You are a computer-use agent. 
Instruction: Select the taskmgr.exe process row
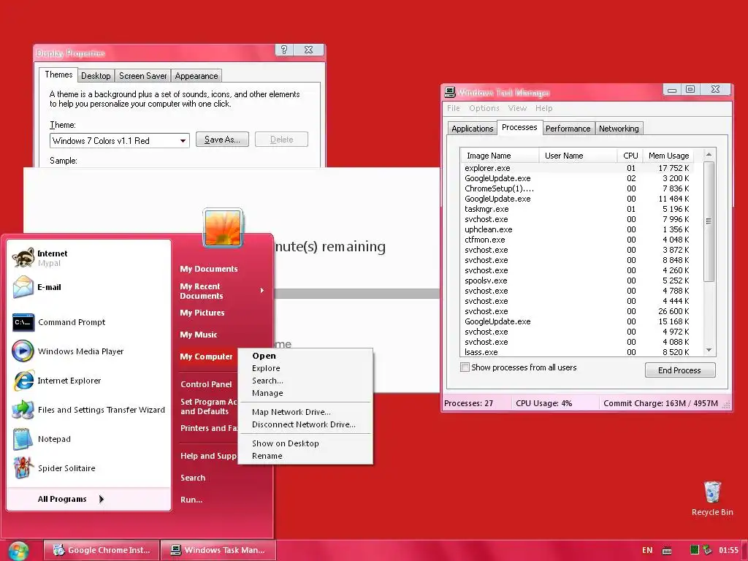577,209
